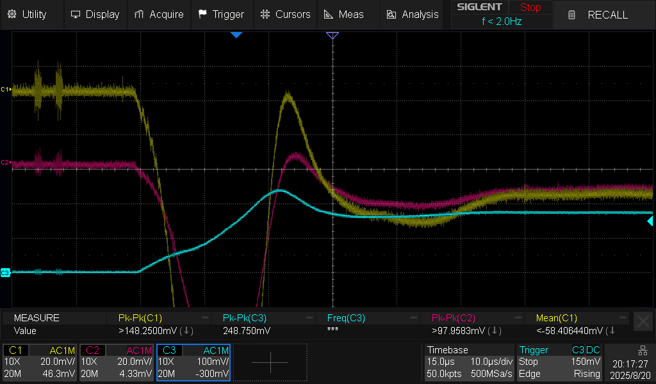
Task: Open the Trigger info box
Action: click(559, 362)
